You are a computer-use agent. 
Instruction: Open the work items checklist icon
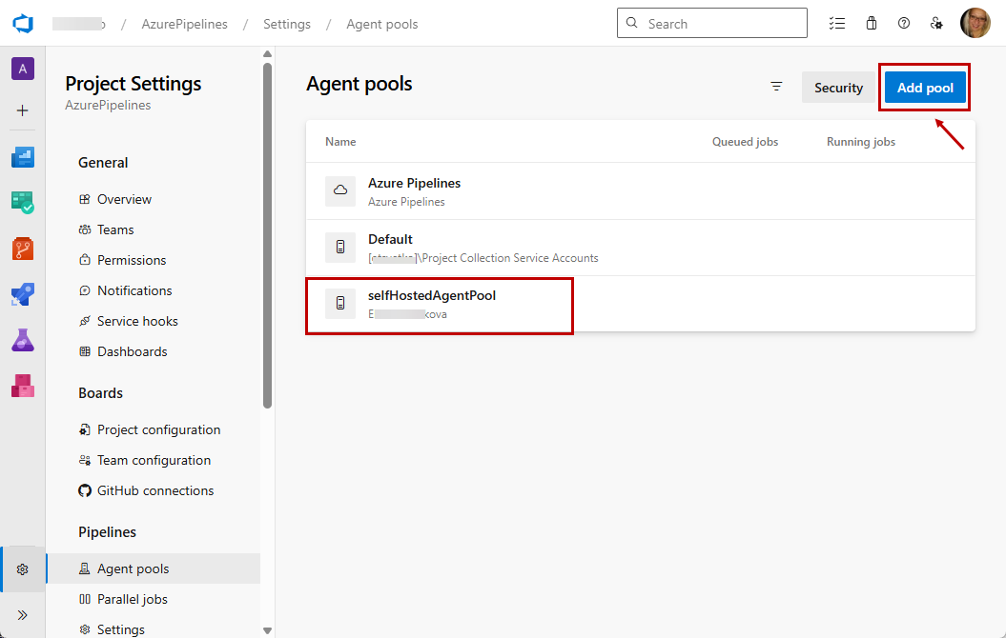[x=836, y=24]
